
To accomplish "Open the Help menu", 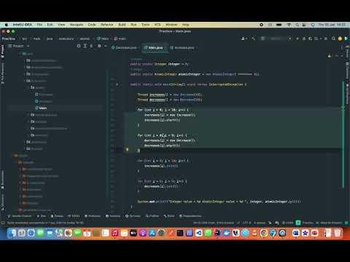I will [x=185, y=25].
